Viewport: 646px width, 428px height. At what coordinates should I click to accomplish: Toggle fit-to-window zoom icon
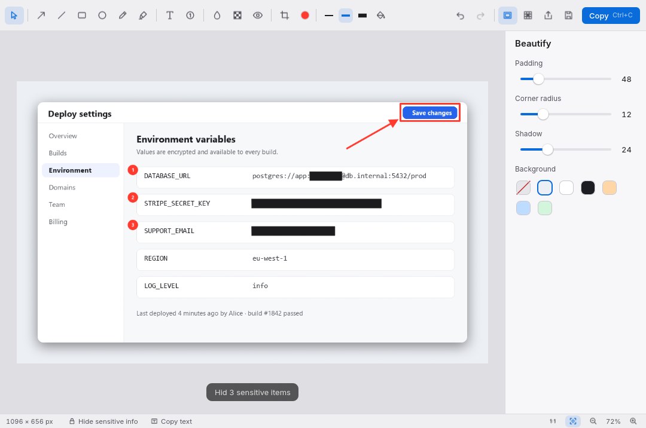point(572,421)
